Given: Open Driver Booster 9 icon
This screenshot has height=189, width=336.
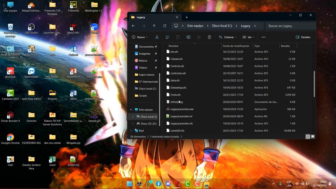Looking at the screenshot, I should [10, 117].
